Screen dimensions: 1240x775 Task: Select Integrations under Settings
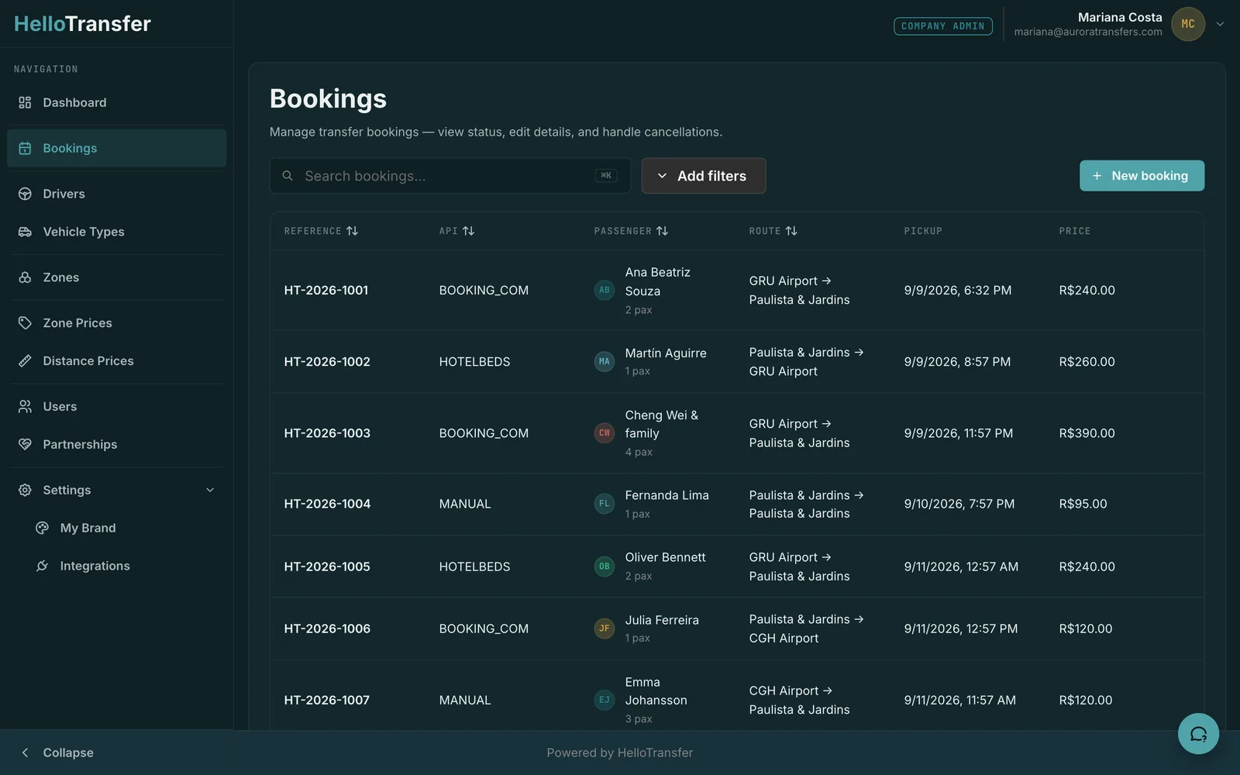(117, 566)
